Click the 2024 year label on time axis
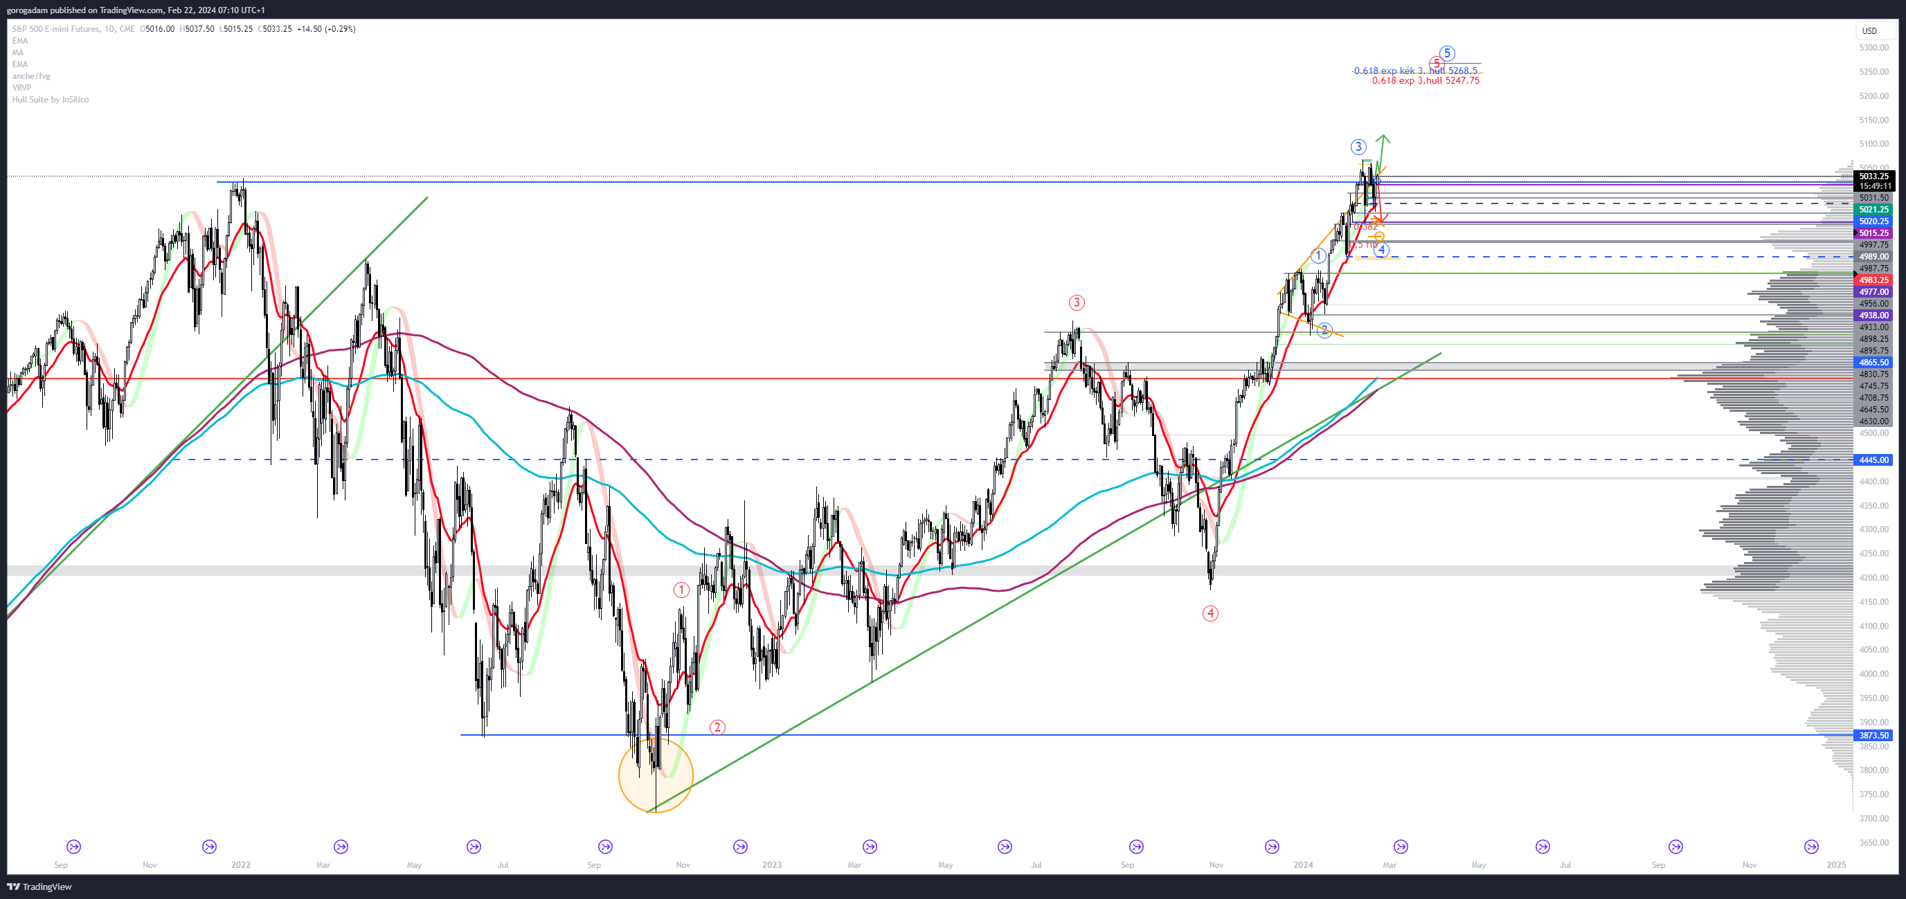Screen dimensions: 1906x899 [x=1303, y=864]
